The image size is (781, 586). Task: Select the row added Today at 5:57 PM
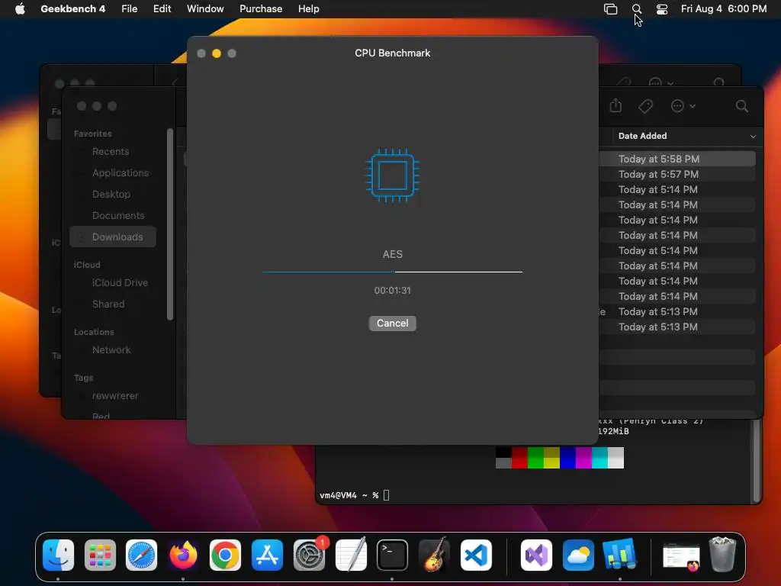pos(677,175)
